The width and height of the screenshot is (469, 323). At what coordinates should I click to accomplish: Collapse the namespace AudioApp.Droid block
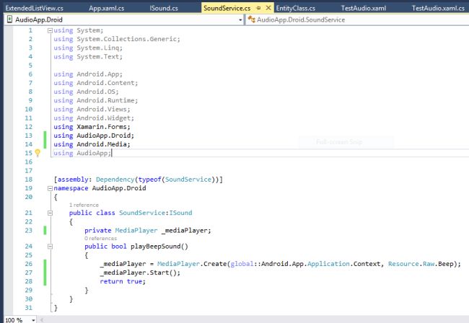point(50,189)
